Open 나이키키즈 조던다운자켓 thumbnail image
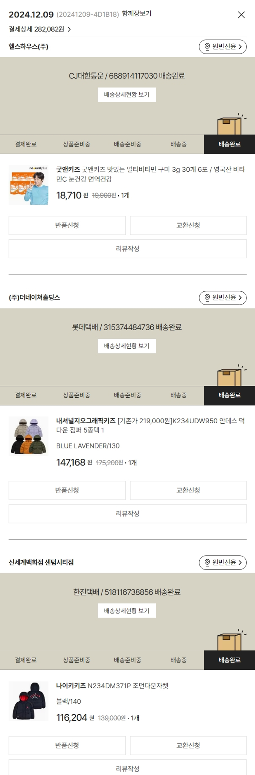Viewport: 255px width, 775px height. click(29, 701)
